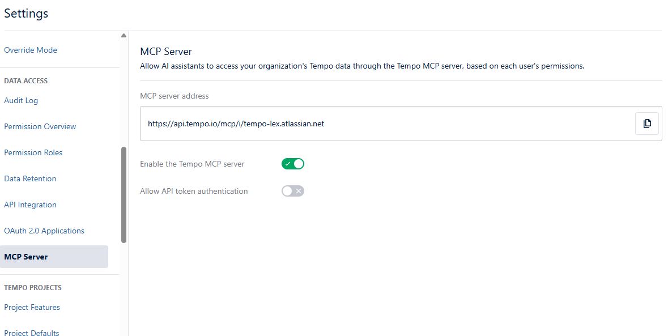Open the Audit Log page
Screen dimensions: 668x336
[21, 100]
